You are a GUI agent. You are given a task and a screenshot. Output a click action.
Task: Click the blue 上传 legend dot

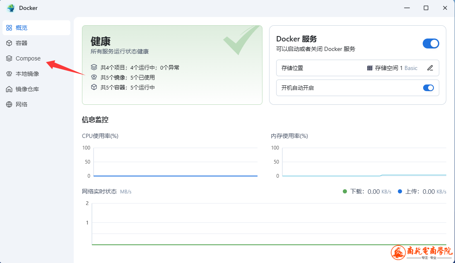pos(400,191)
